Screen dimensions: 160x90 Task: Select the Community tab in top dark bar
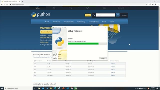pos(121,8)
